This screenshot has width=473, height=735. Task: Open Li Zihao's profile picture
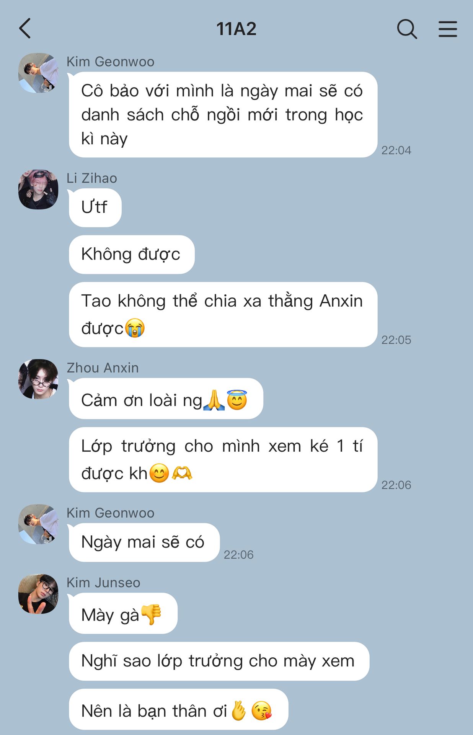[x=38, y=189]
